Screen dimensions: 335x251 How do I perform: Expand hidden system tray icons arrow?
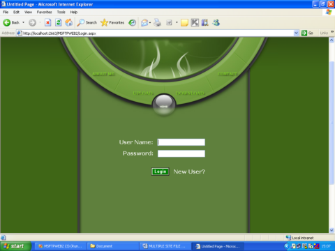tap(287, 246)
